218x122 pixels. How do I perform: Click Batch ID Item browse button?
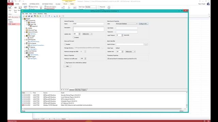146,44
